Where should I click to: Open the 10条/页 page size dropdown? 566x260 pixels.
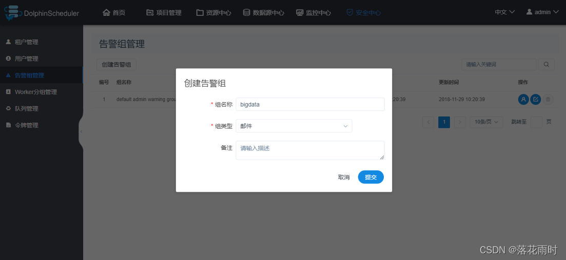(486, 122)
